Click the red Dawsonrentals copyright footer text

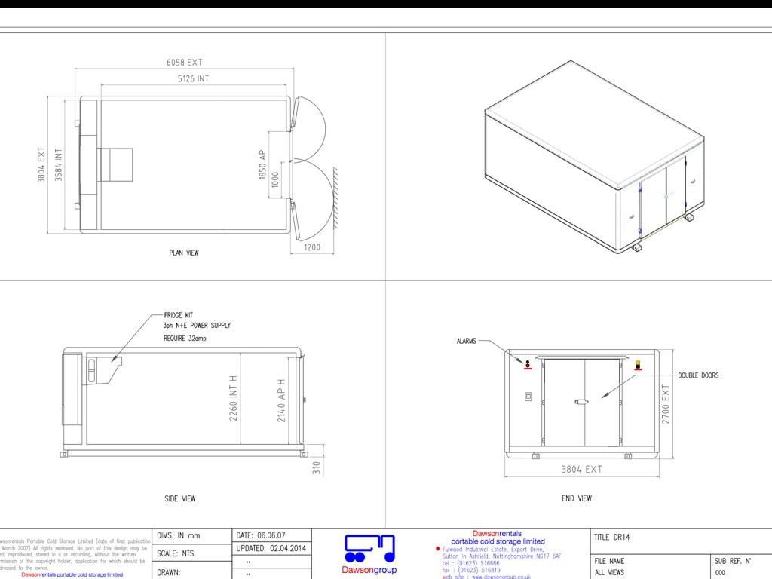72,574
